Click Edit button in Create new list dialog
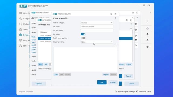 pos(61,74)
